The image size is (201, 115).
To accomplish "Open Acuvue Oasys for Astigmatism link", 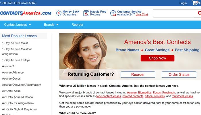I will (x=22, y=85).
